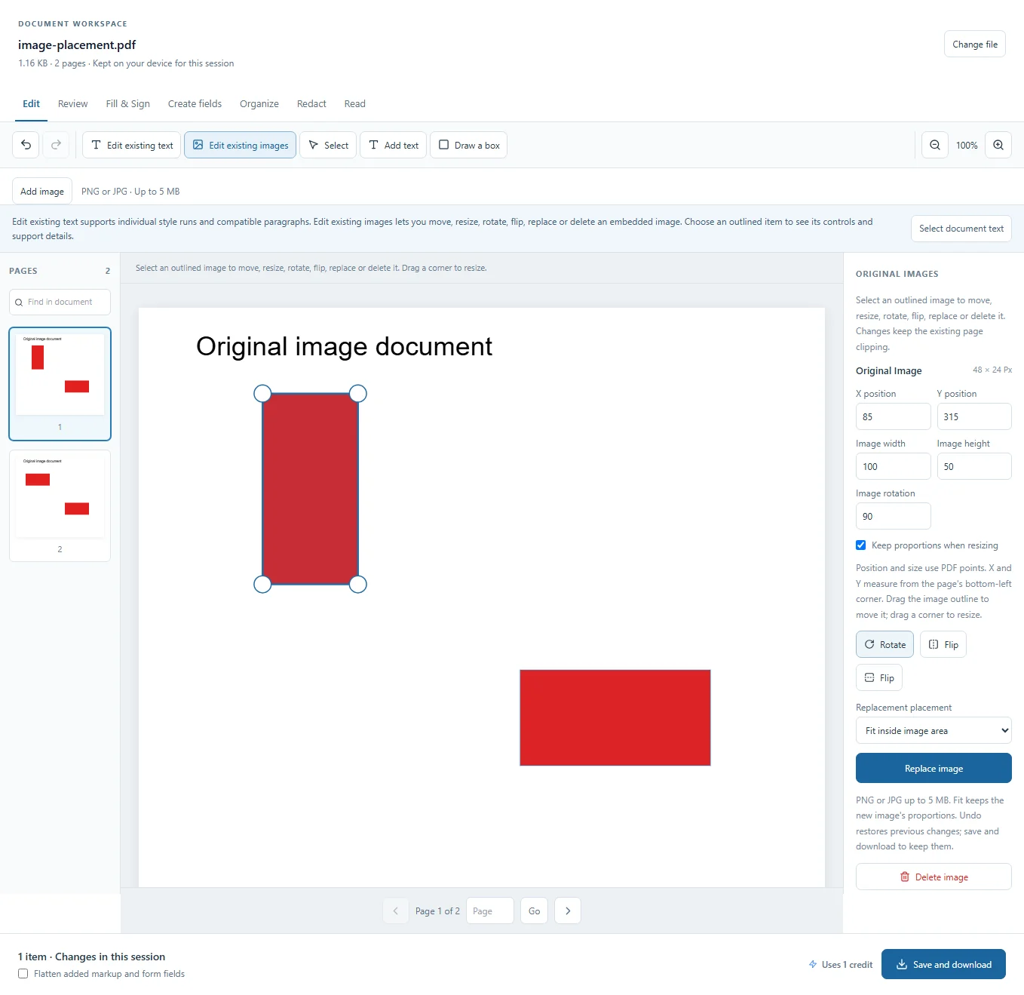Click top-right resize handle of image
Image resolution: width=1024 pixels, height=995 pixels.
358,393
